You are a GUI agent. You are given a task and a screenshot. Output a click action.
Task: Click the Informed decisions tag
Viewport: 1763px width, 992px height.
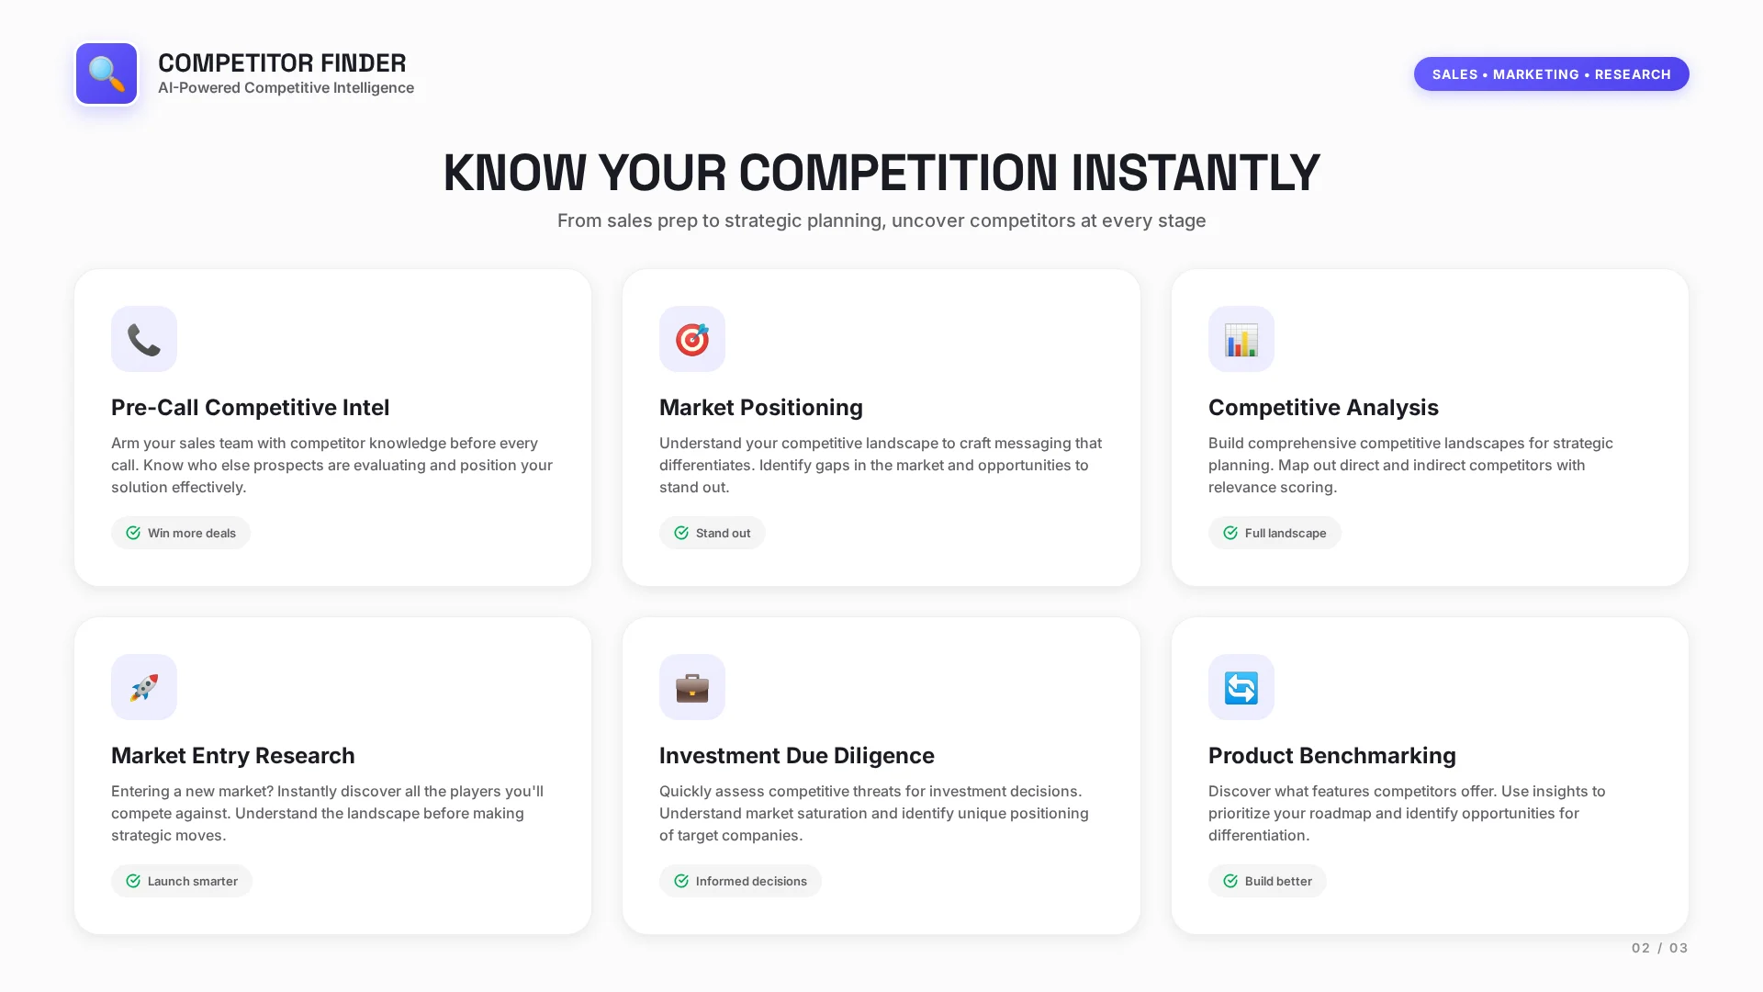pos(740,881)
